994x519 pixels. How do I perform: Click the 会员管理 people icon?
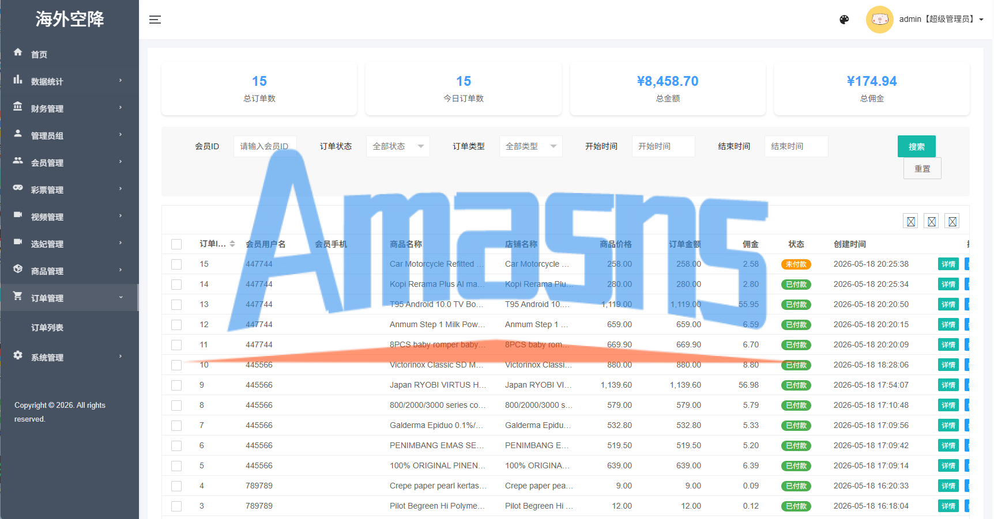[x=18, y=161]
